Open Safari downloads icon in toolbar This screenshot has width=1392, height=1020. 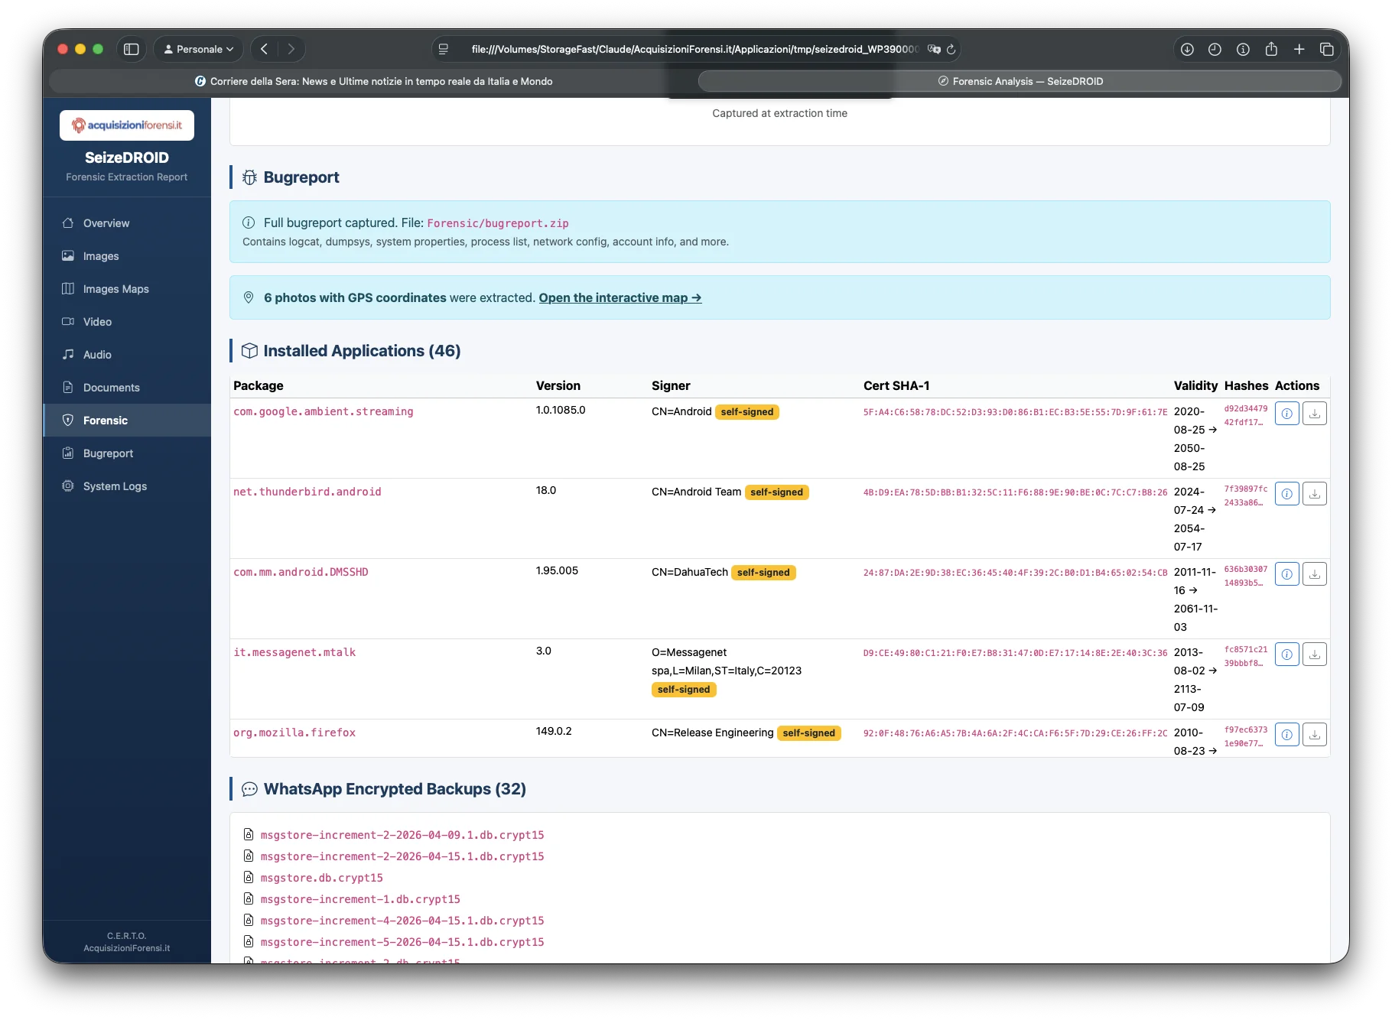pyautogui.click(x=1187, y=49)
